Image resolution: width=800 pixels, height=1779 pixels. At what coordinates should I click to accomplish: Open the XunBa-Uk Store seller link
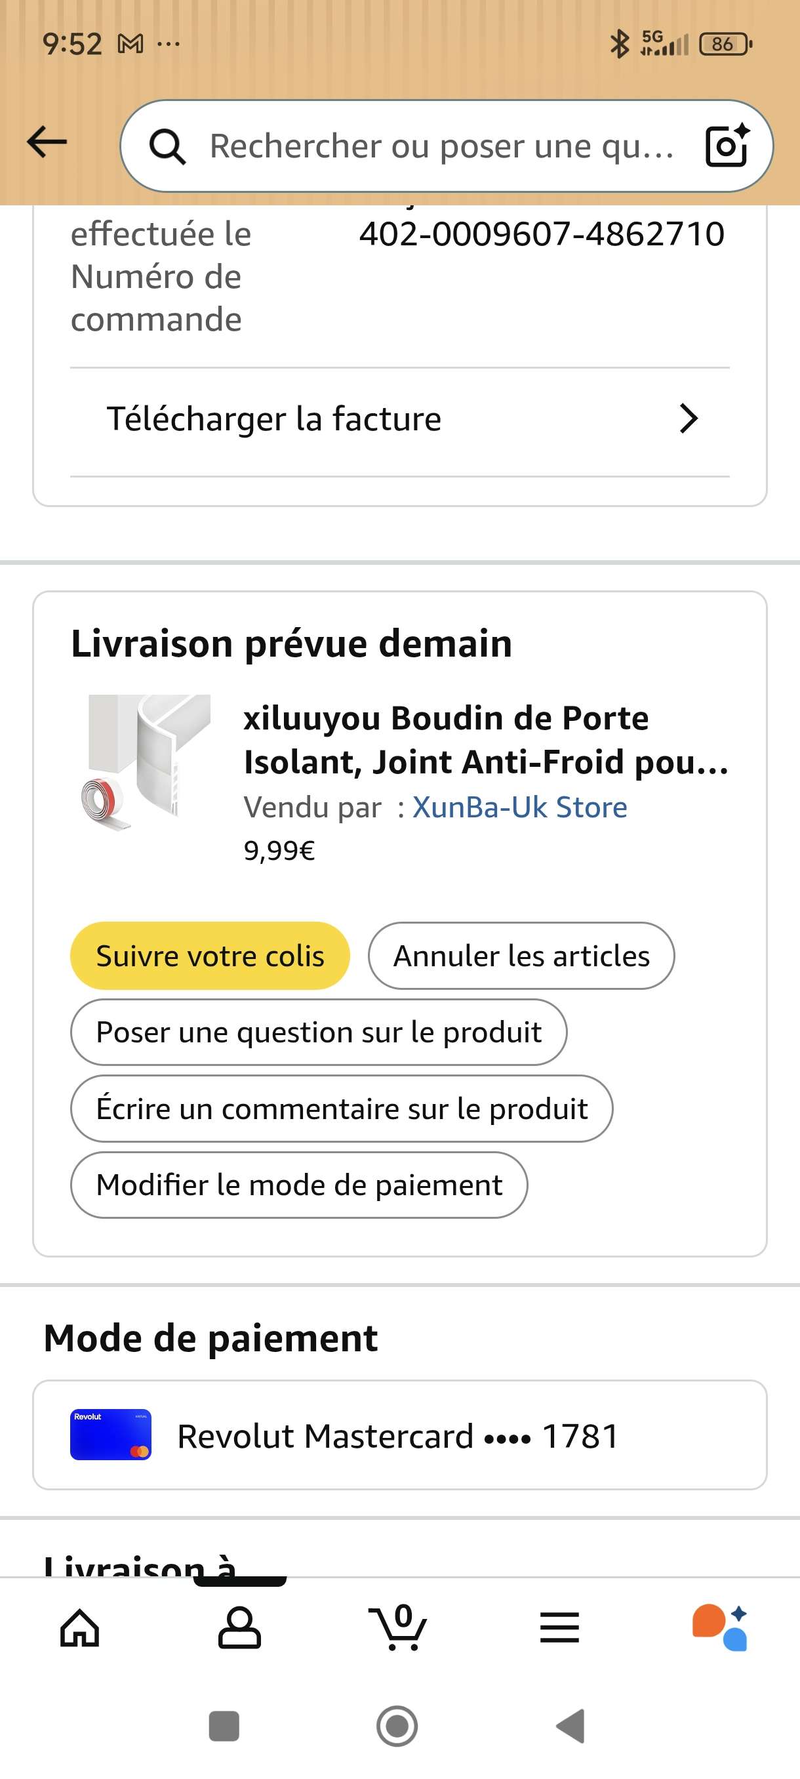tap(519, 807)
